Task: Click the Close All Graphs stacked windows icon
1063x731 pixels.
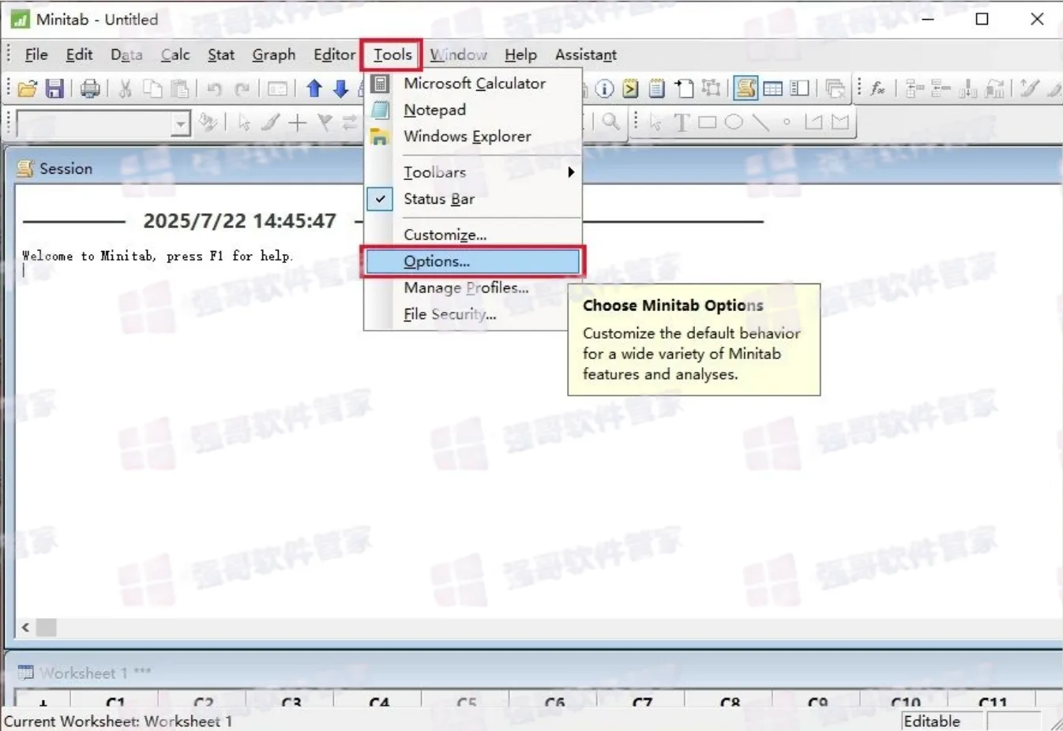Action: pyautogui.click(x=835, y=88)
